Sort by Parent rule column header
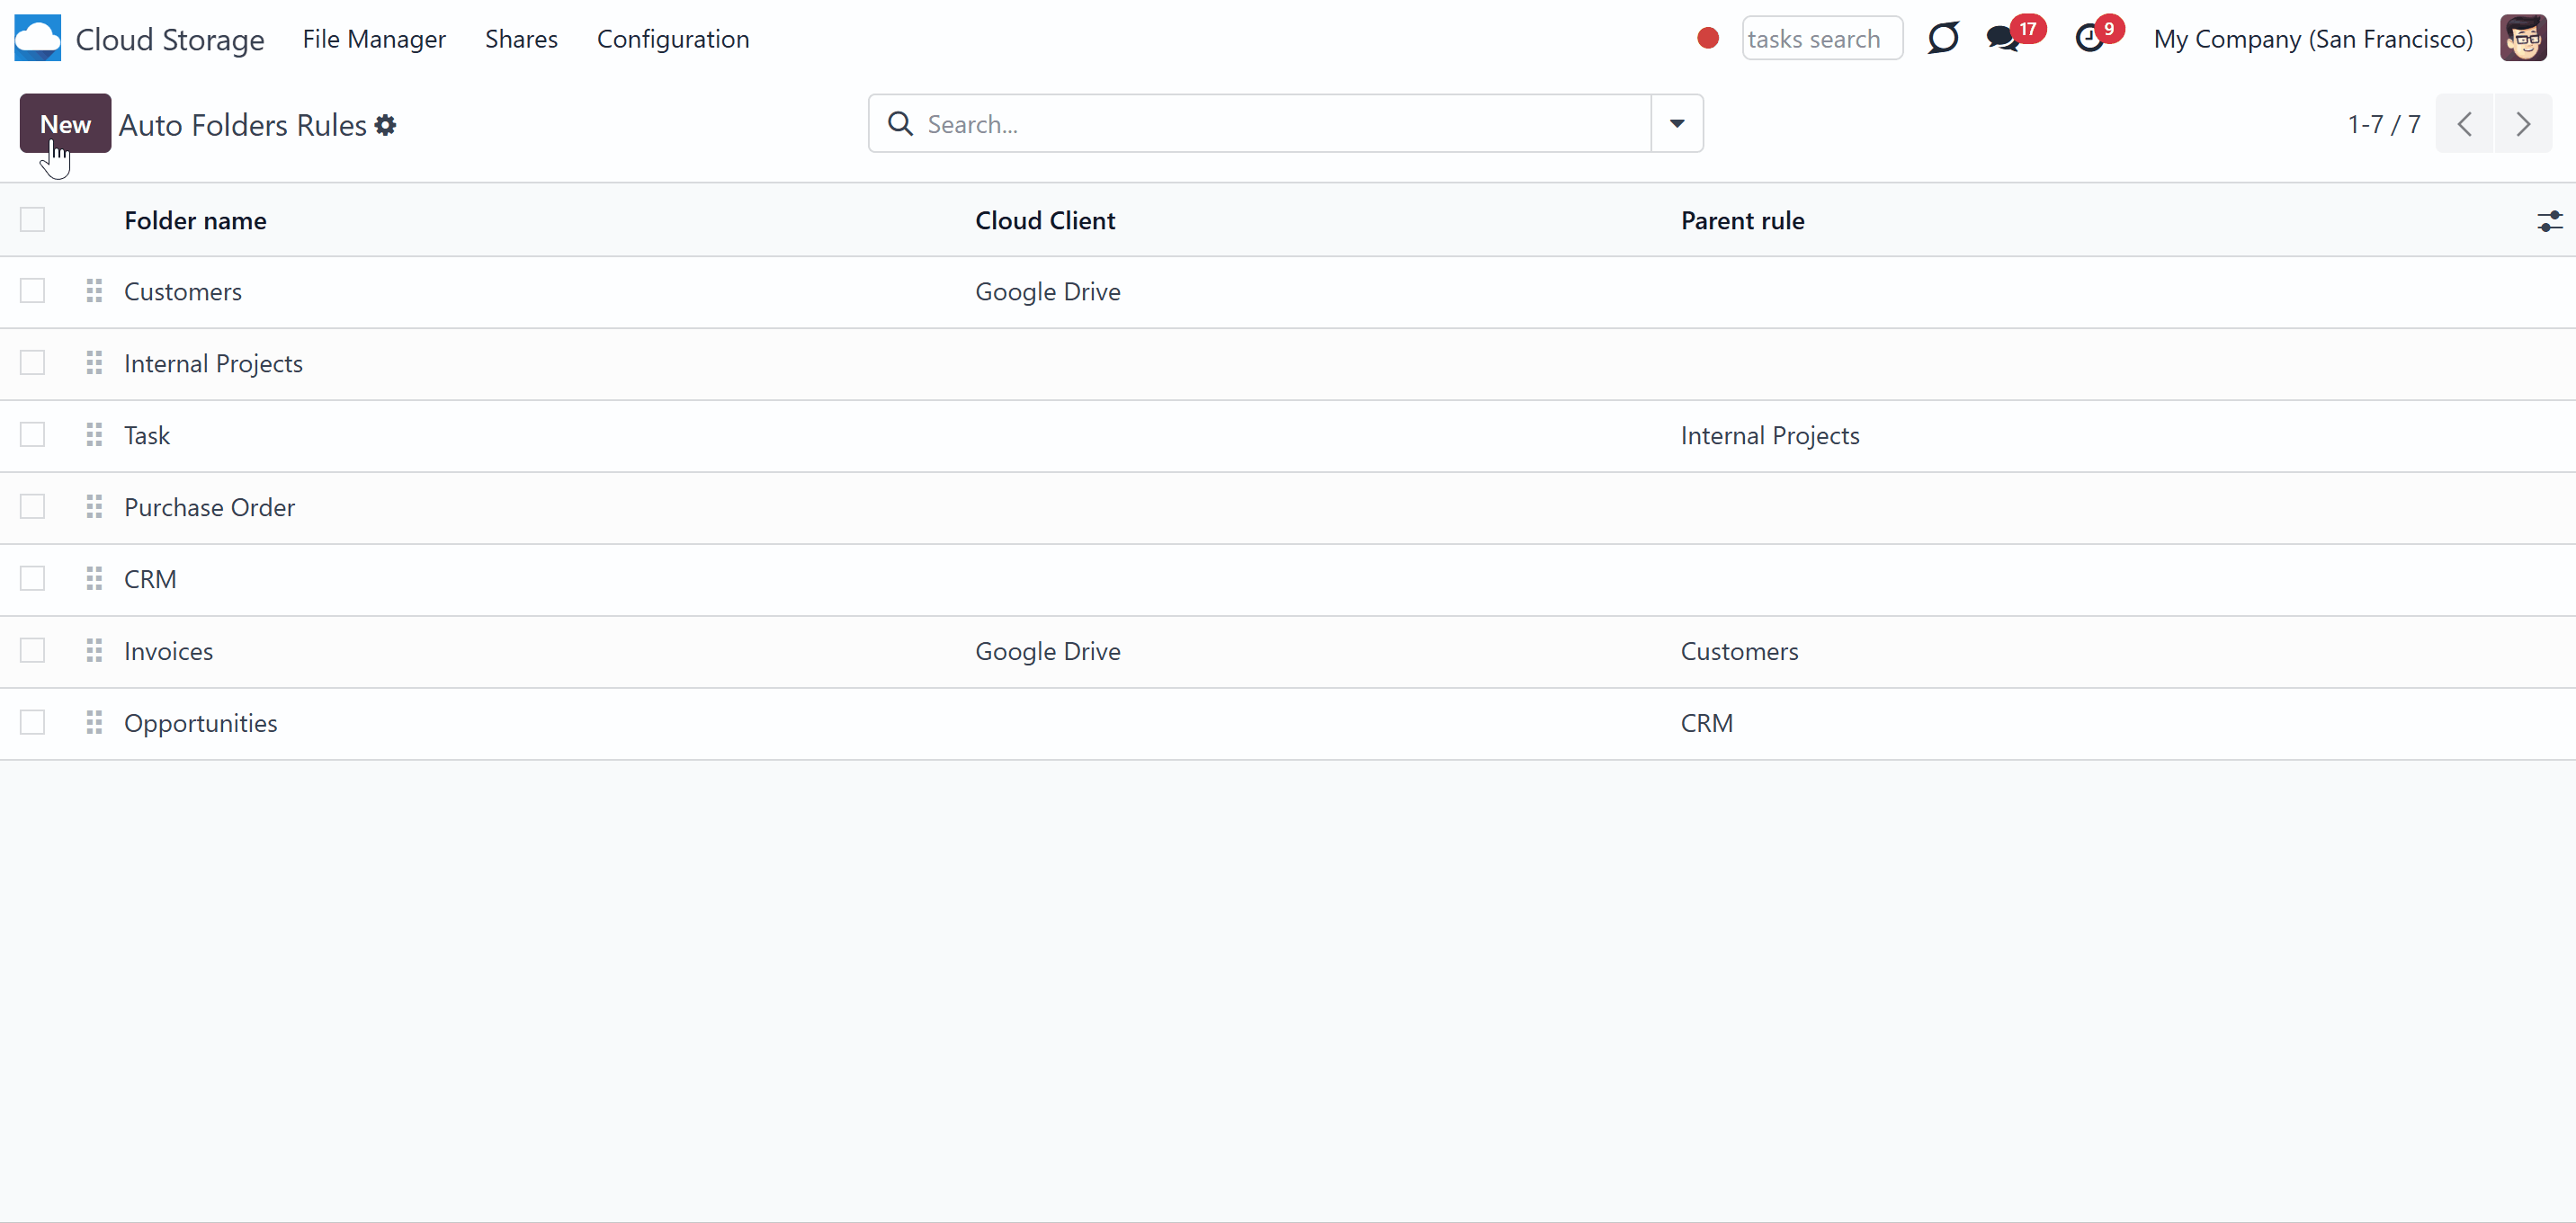This screenshot has height=1223, width=2576. coord(1742,221)
